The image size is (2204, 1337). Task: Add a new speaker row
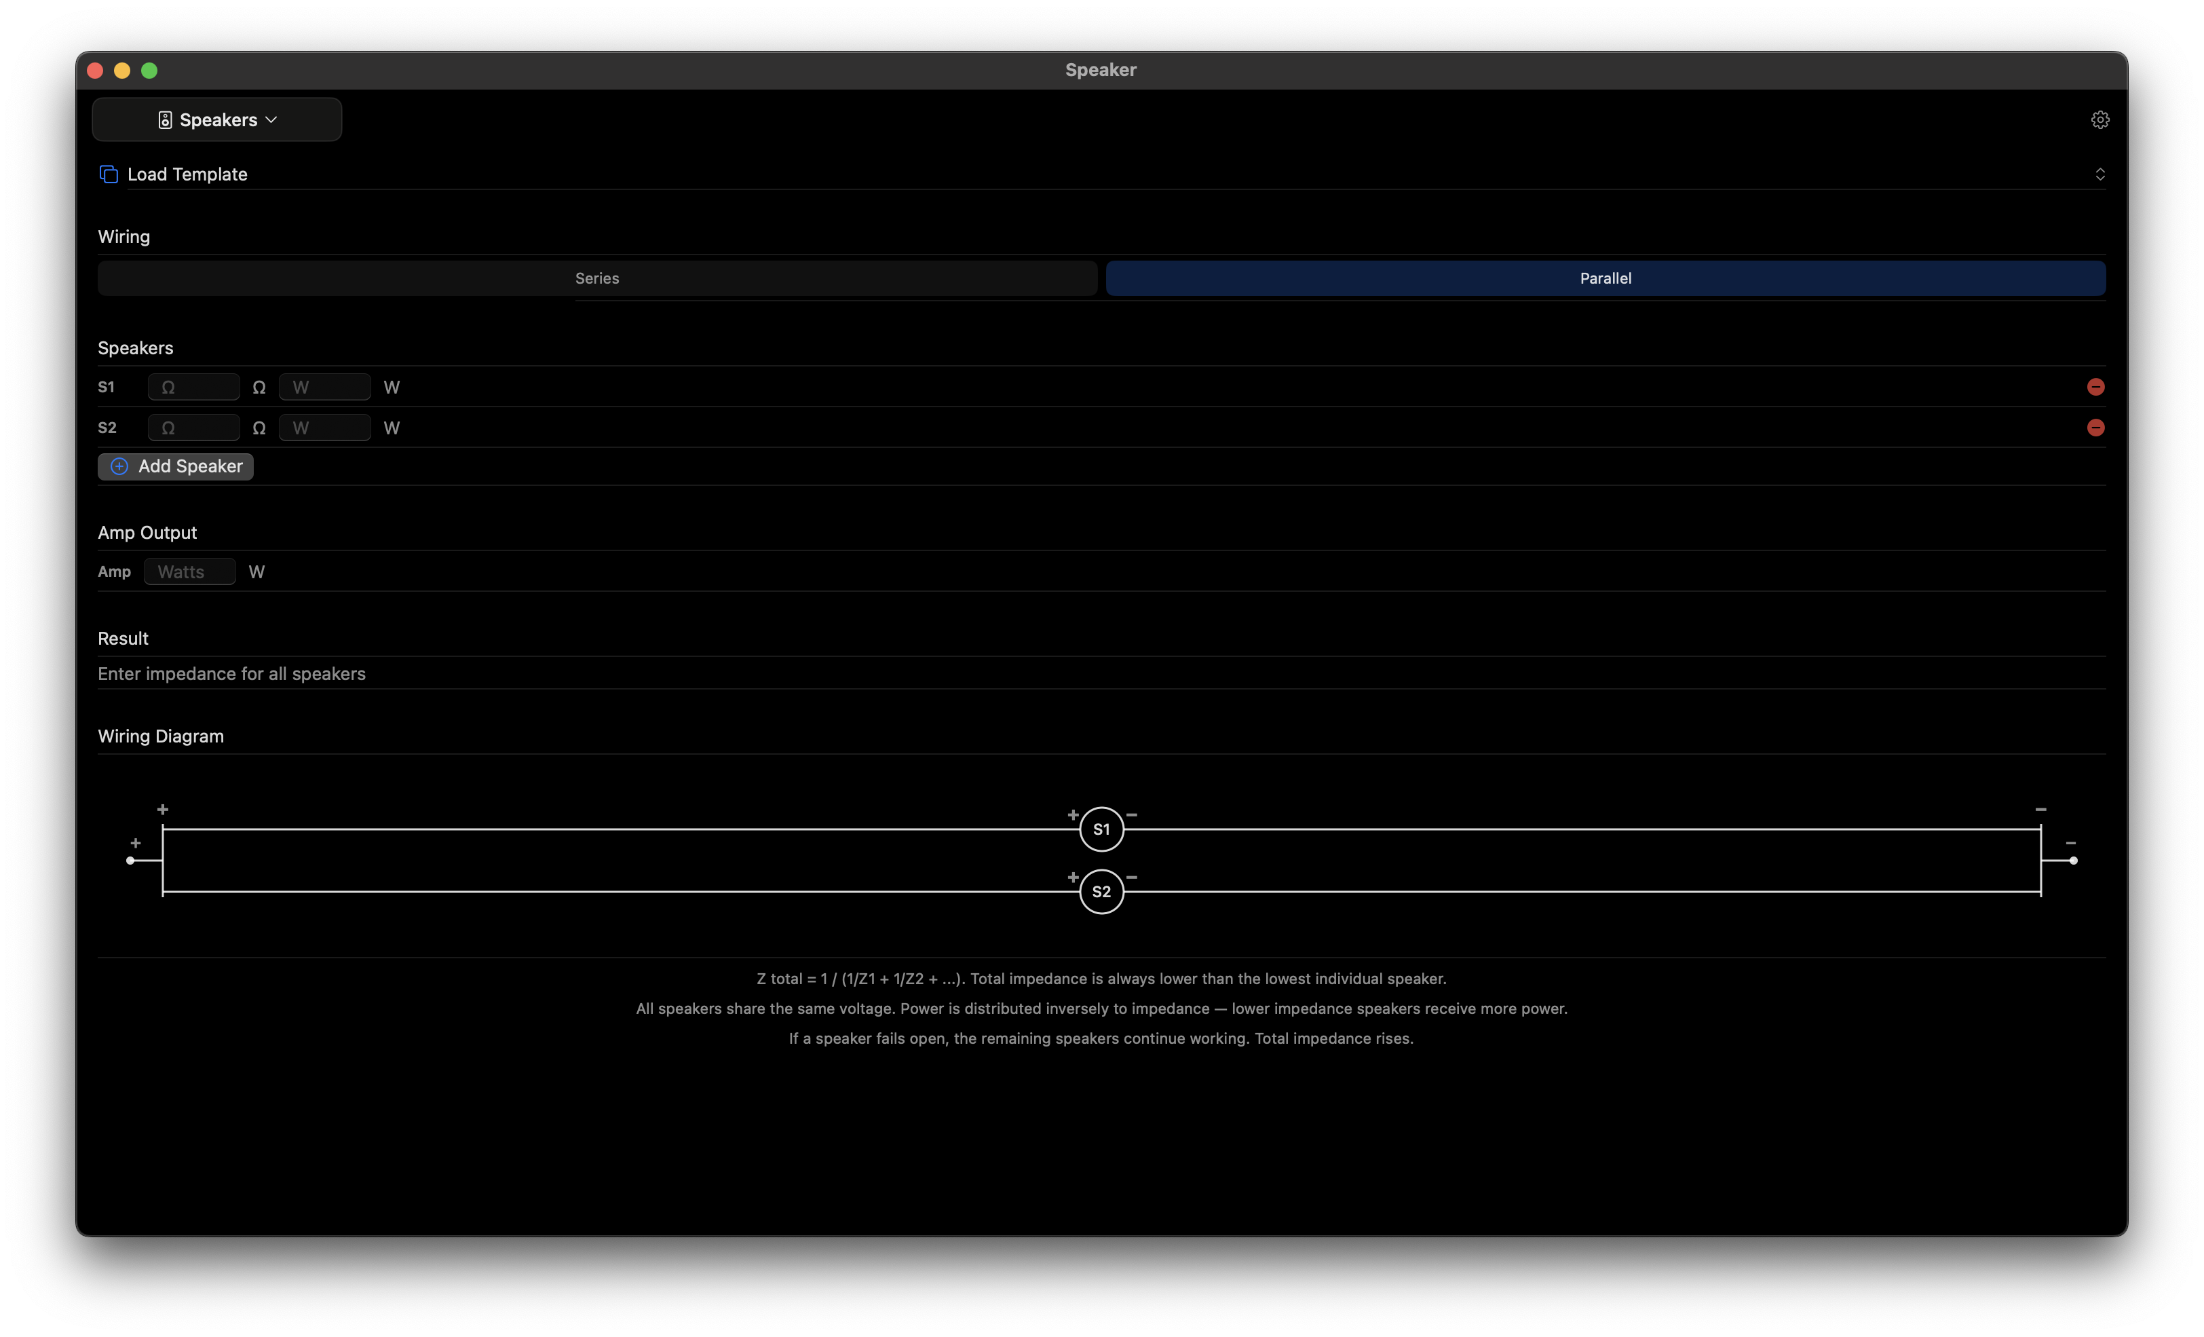coord(175,466)
